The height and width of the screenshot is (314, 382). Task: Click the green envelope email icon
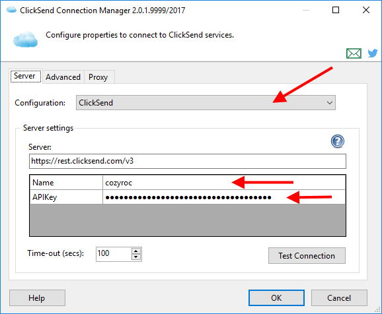pos(354,53)
